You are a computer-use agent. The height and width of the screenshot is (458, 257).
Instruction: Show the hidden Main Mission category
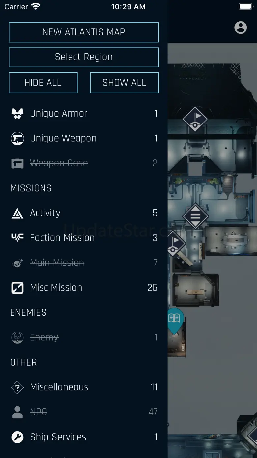coord(84,263)
